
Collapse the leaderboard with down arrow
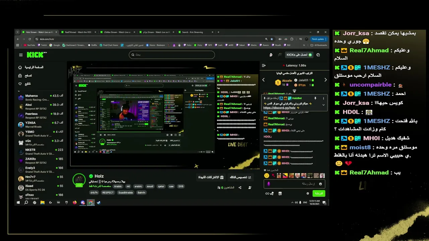[294, 91]
